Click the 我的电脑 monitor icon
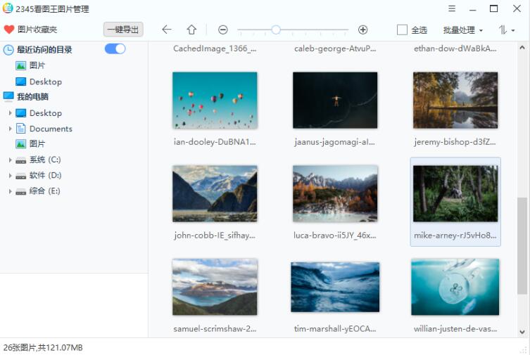The image size is (530, 355). [x=8, y=97]
